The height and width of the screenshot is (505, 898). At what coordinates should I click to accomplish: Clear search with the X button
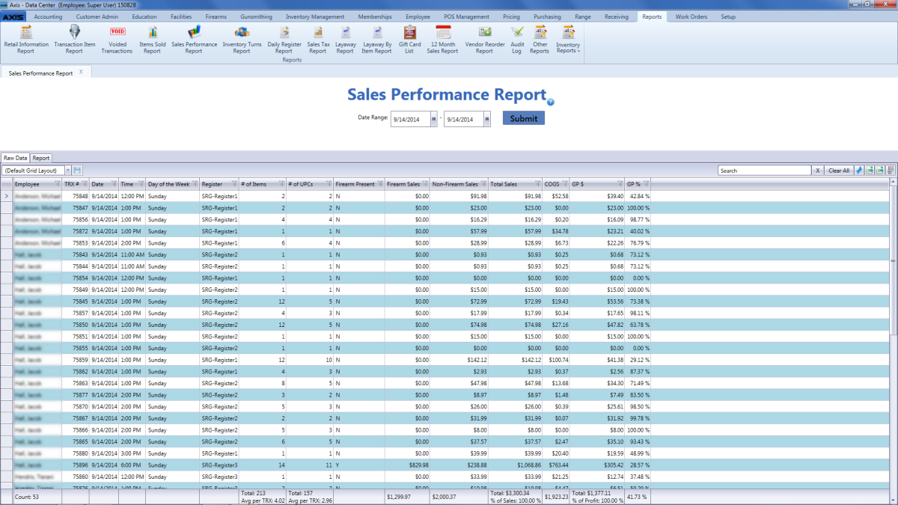pyautogui.click(x=818, y=171)
